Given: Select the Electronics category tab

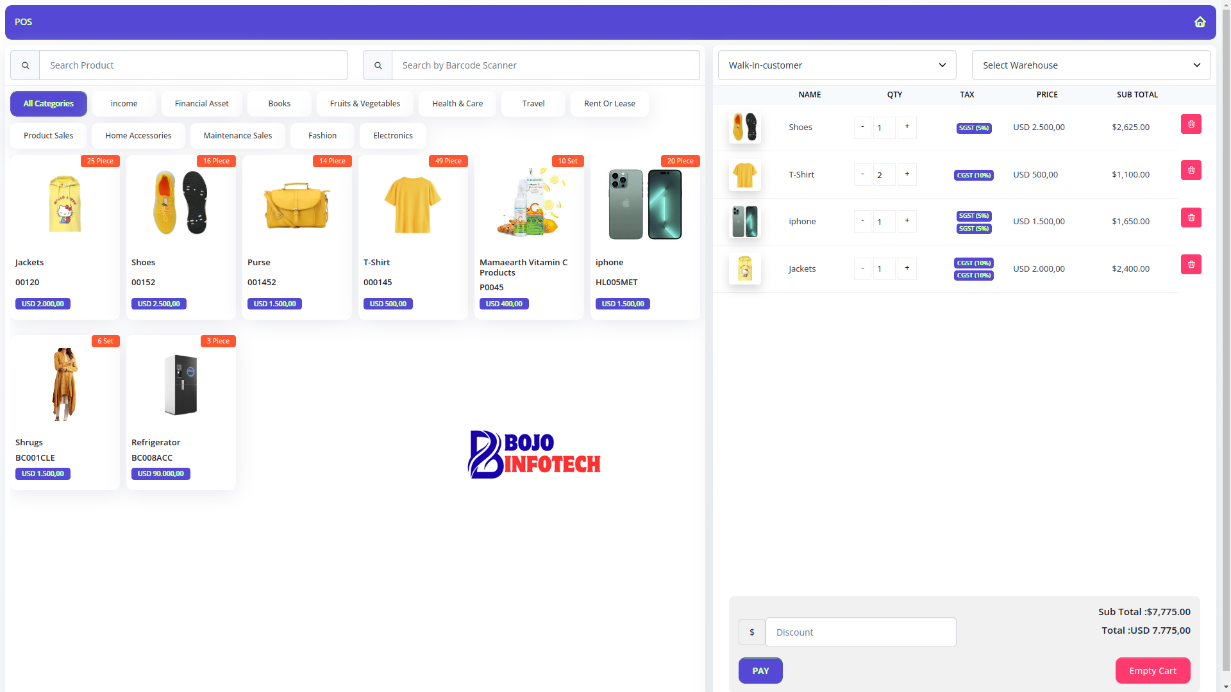Looking at the screenshot, I should pyautogui.click(x=392, y=136).
